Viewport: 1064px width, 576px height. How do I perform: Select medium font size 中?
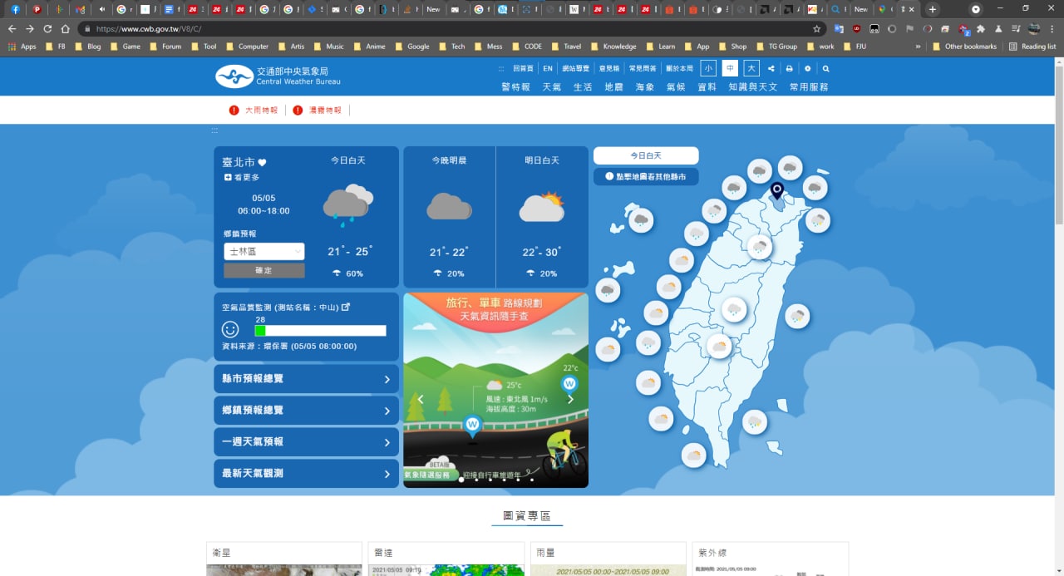point(730,69)
